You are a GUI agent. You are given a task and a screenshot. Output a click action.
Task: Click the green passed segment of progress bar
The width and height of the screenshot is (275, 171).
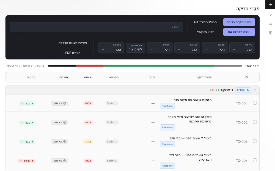pyautogui.click(x=159, y=66)
